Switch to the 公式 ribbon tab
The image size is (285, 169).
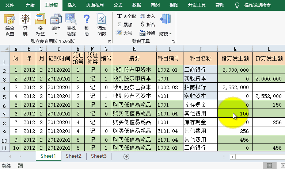pyautogui.click(x=118, y=5)
